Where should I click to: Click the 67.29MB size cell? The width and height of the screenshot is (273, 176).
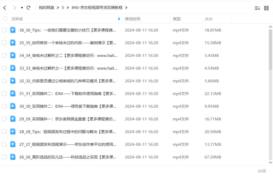point(213,157)
